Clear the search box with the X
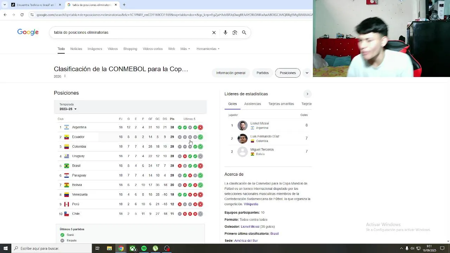Screen dimensions: 450x253 (214, 32)
